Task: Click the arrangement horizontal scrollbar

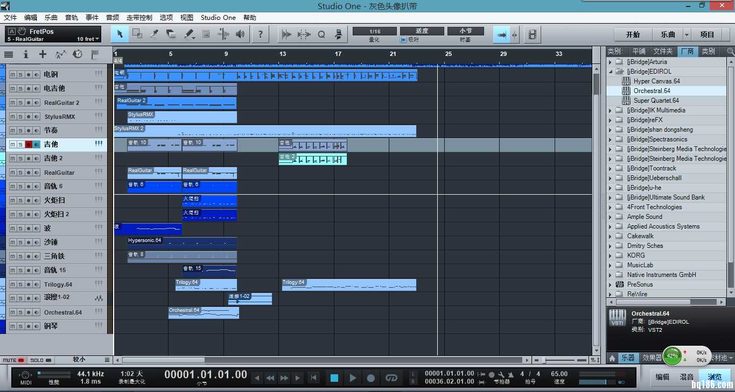Action: 164,360
